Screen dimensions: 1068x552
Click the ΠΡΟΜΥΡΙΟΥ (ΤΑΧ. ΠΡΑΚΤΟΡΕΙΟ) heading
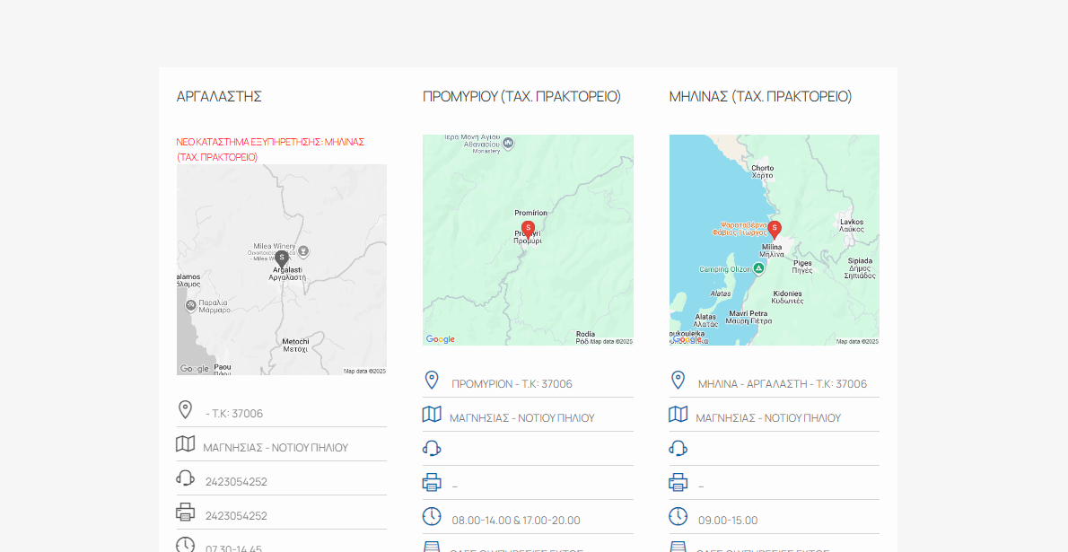tap(521, 97)
